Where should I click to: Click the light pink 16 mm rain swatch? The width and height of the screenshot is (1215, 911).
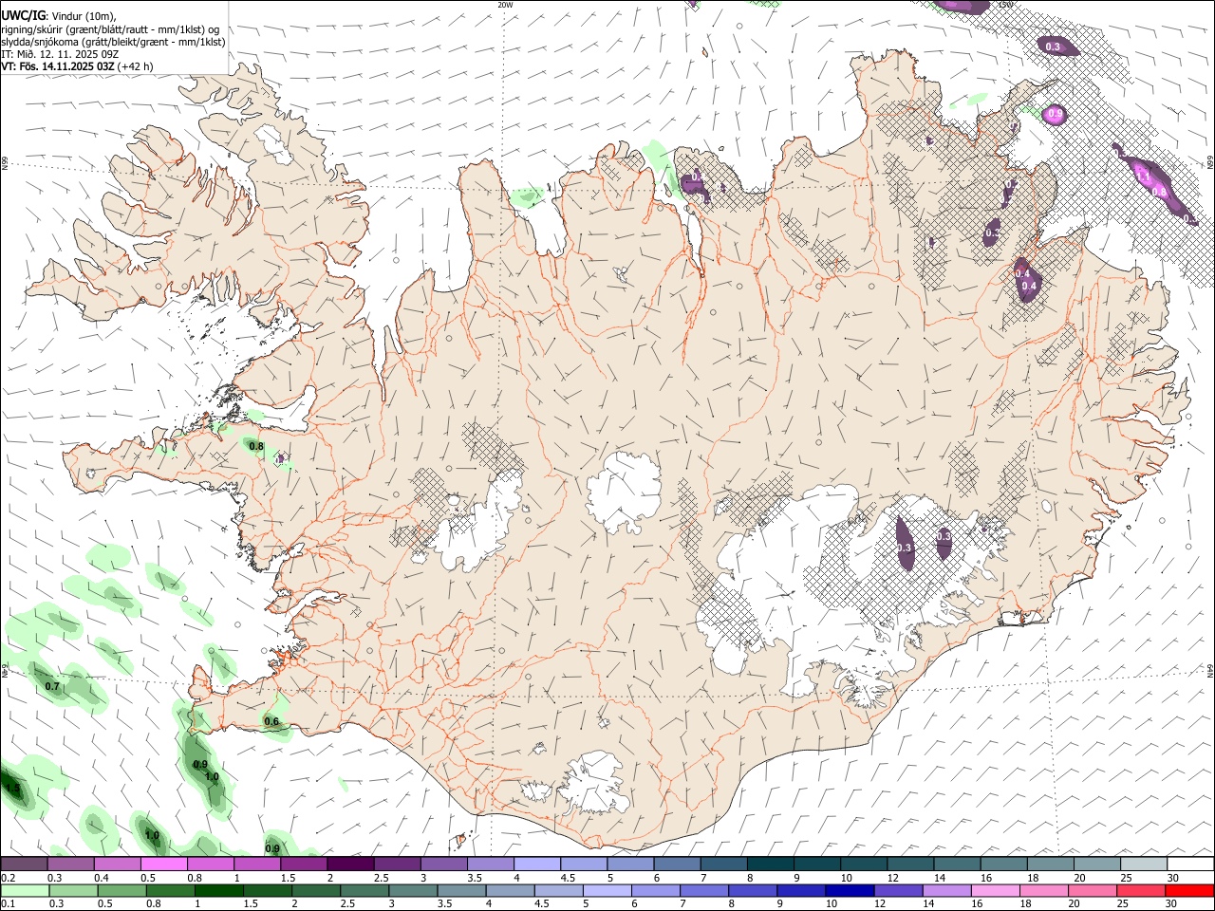996,890
